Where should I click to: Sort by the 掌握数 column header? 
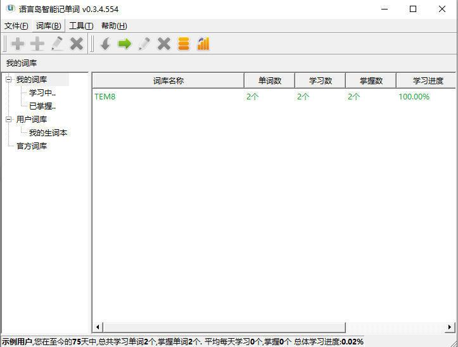(371, 80)
